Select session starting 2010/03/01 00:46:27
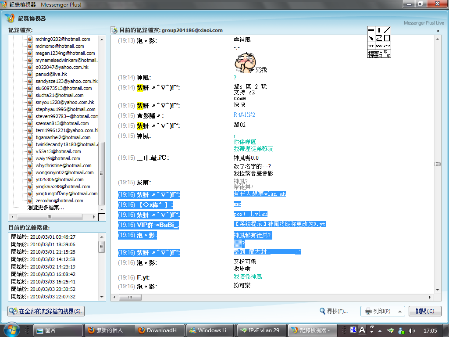The image size is (449, 337). [43, 237]
